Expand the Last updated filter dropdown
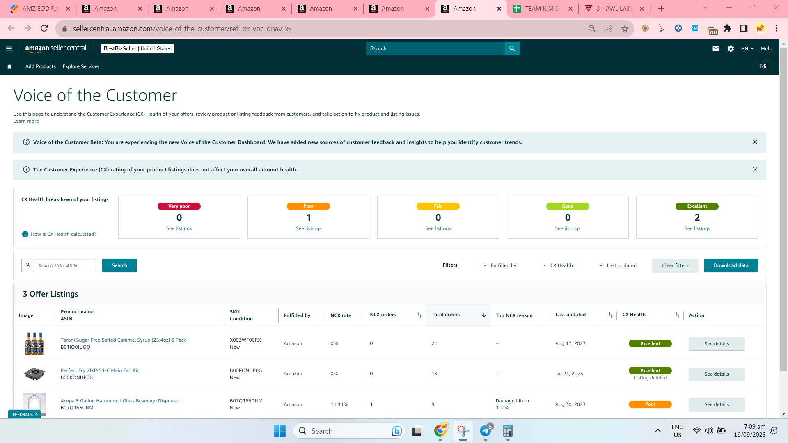The width and height of the screenshot is (788, 443). point(618,265)
